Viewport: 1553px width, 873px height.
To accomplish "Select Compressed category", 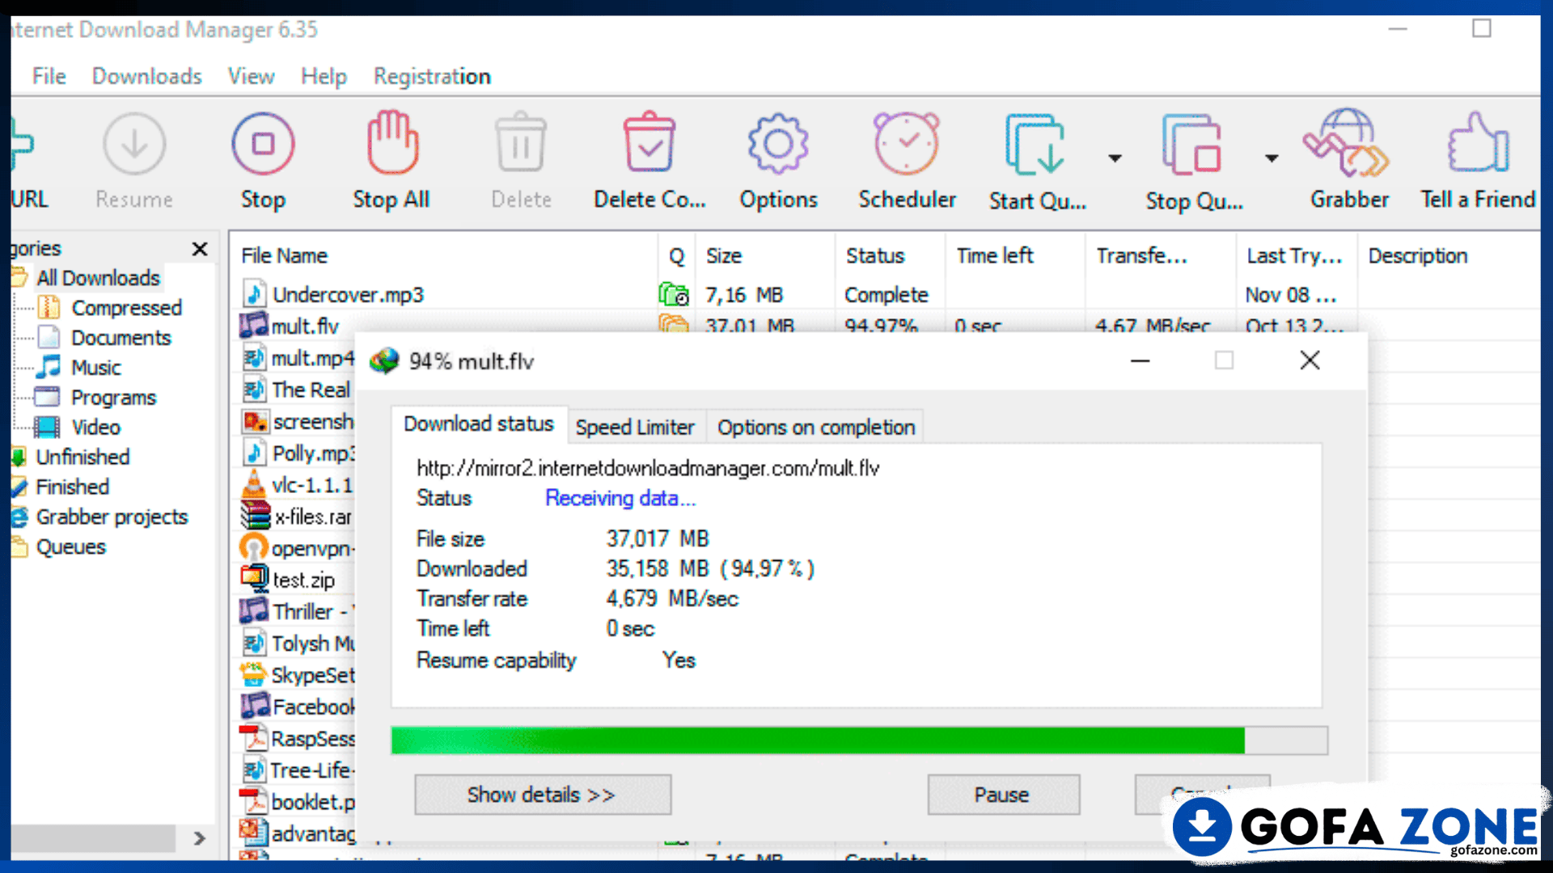I will click(x=126, y=308).
